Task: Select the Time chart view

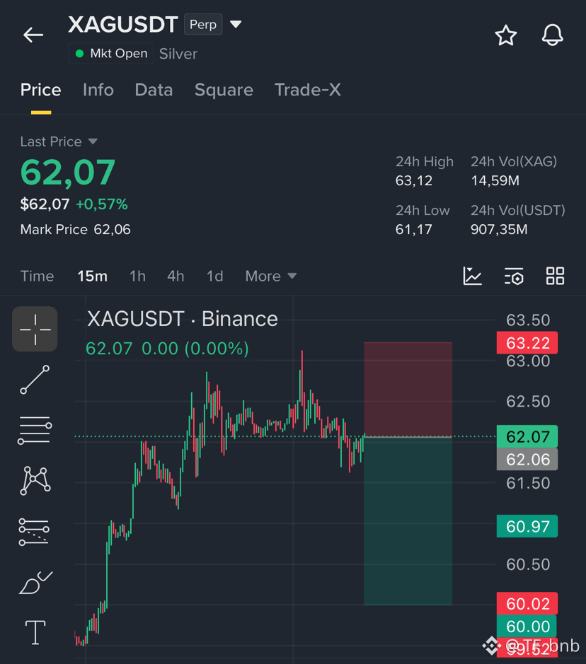Action: (x=38, y=276)
